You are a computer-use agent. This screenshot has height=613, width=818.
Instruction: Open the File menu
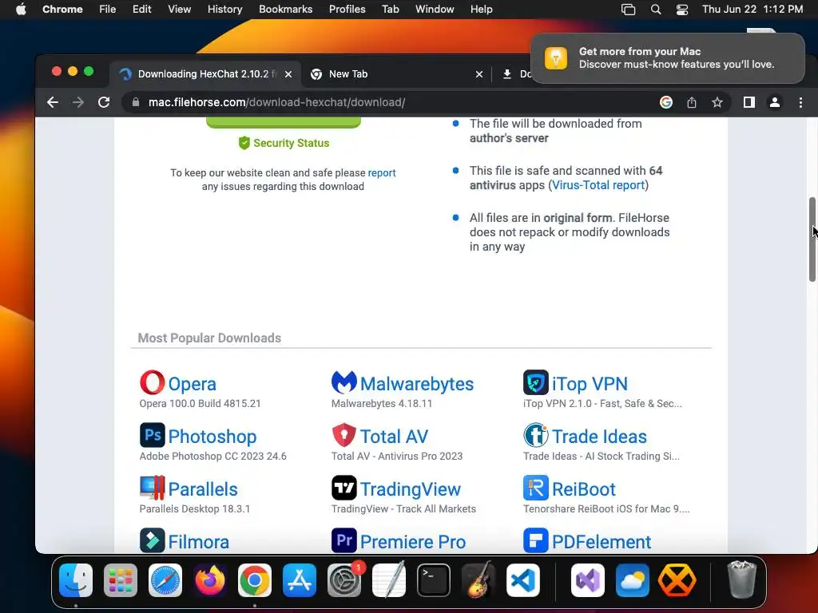pos(108,10)
